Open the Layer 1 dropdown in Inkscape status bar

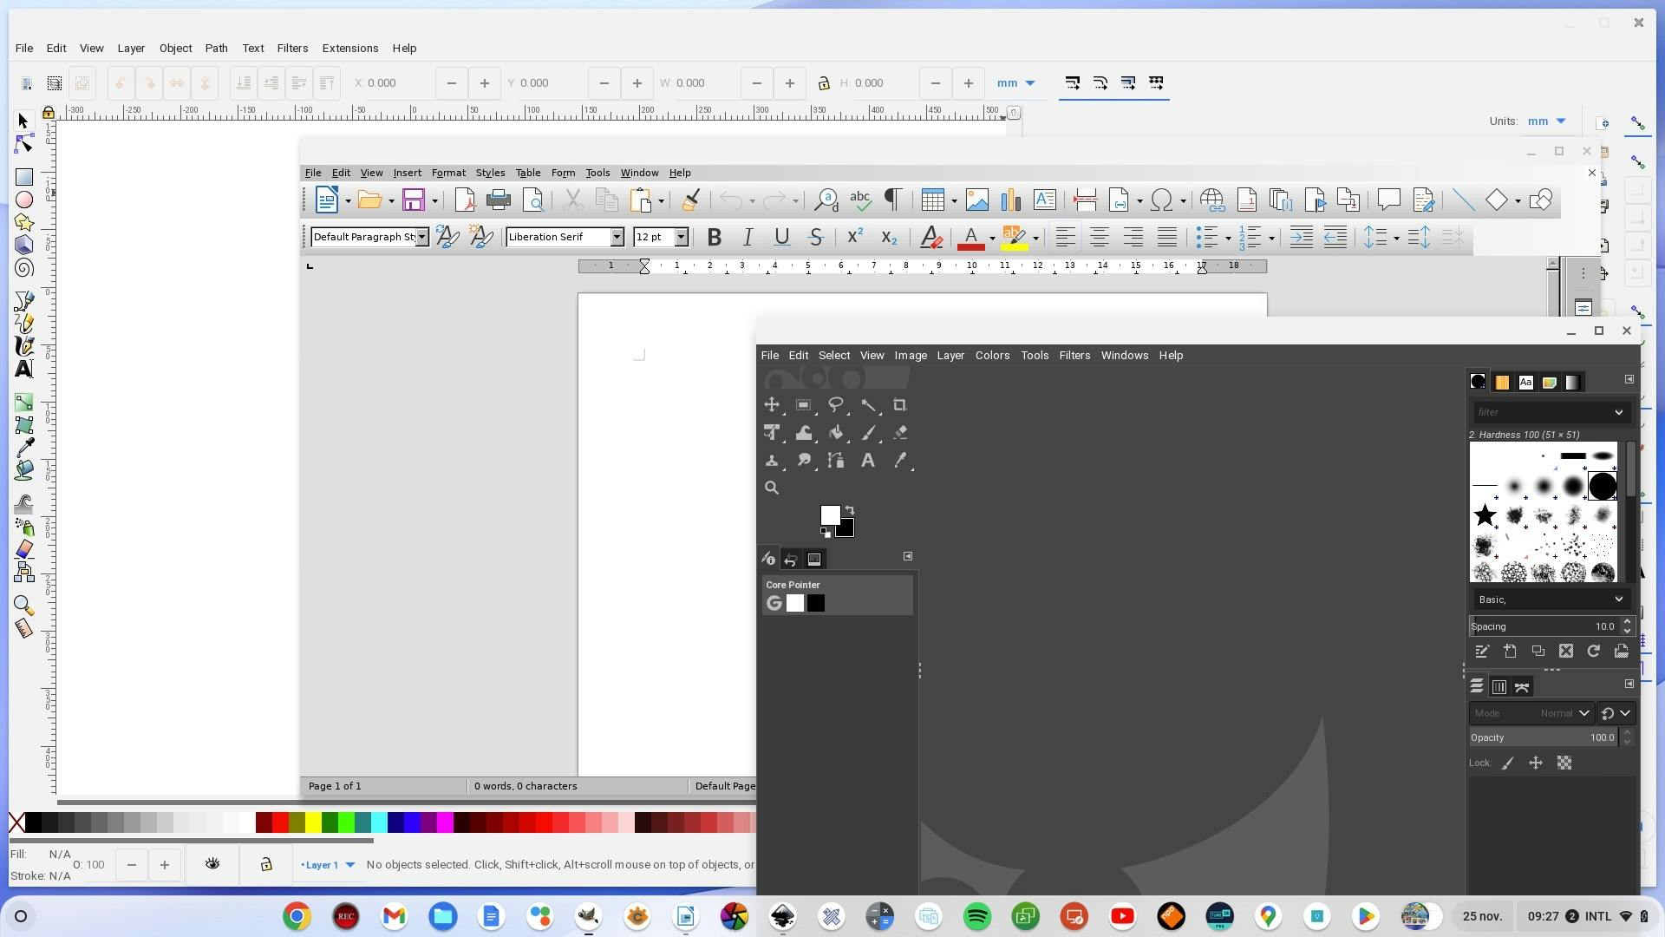(350, 865)
